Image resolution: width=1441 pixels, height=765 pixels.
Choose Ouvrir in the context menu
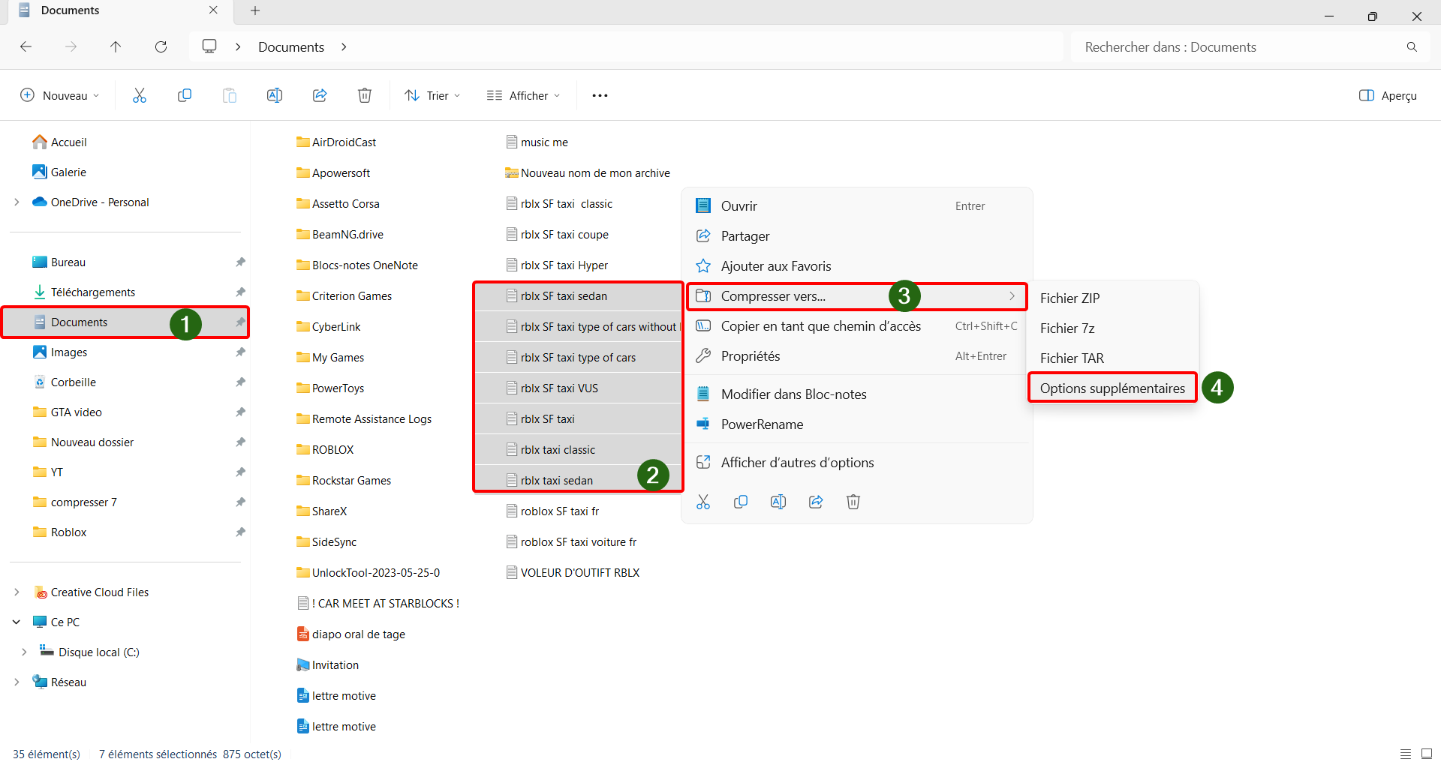(x=857, y=205)
